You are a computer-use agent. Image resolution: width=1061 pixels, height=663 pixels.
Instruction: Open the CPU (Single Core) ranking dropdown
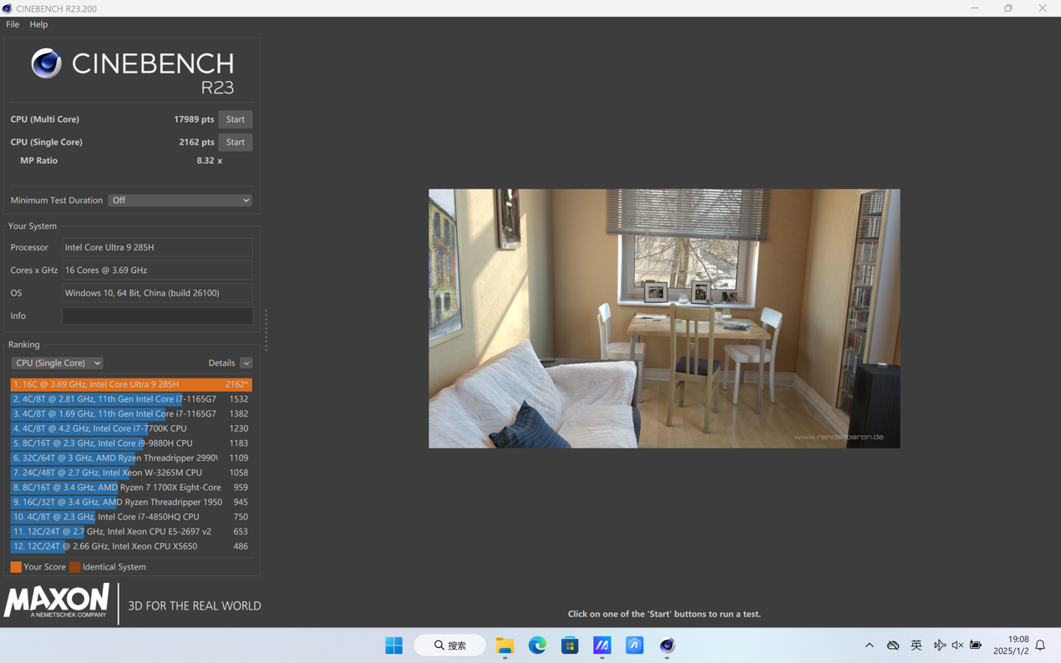click(x=57, y=363)
